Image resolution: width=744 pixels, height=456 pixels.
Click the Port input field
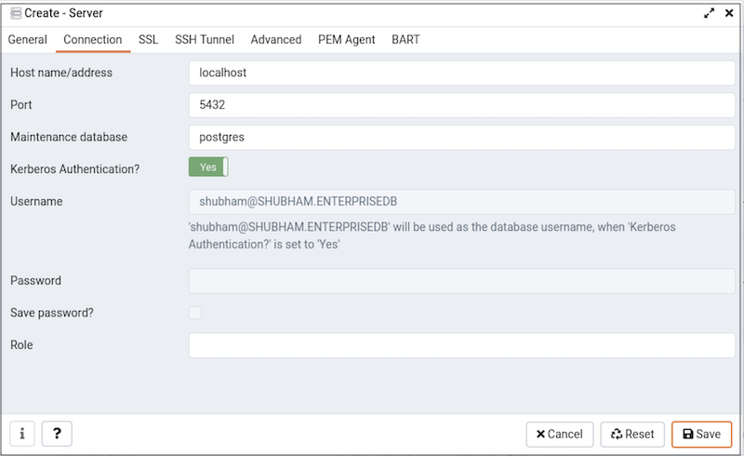(461, 105)
